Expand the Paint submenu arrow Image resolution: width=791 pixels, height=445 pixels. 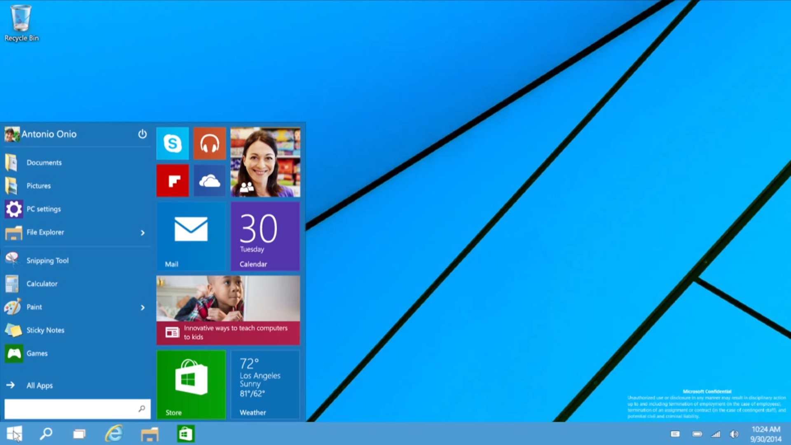(x=143, y=307)
